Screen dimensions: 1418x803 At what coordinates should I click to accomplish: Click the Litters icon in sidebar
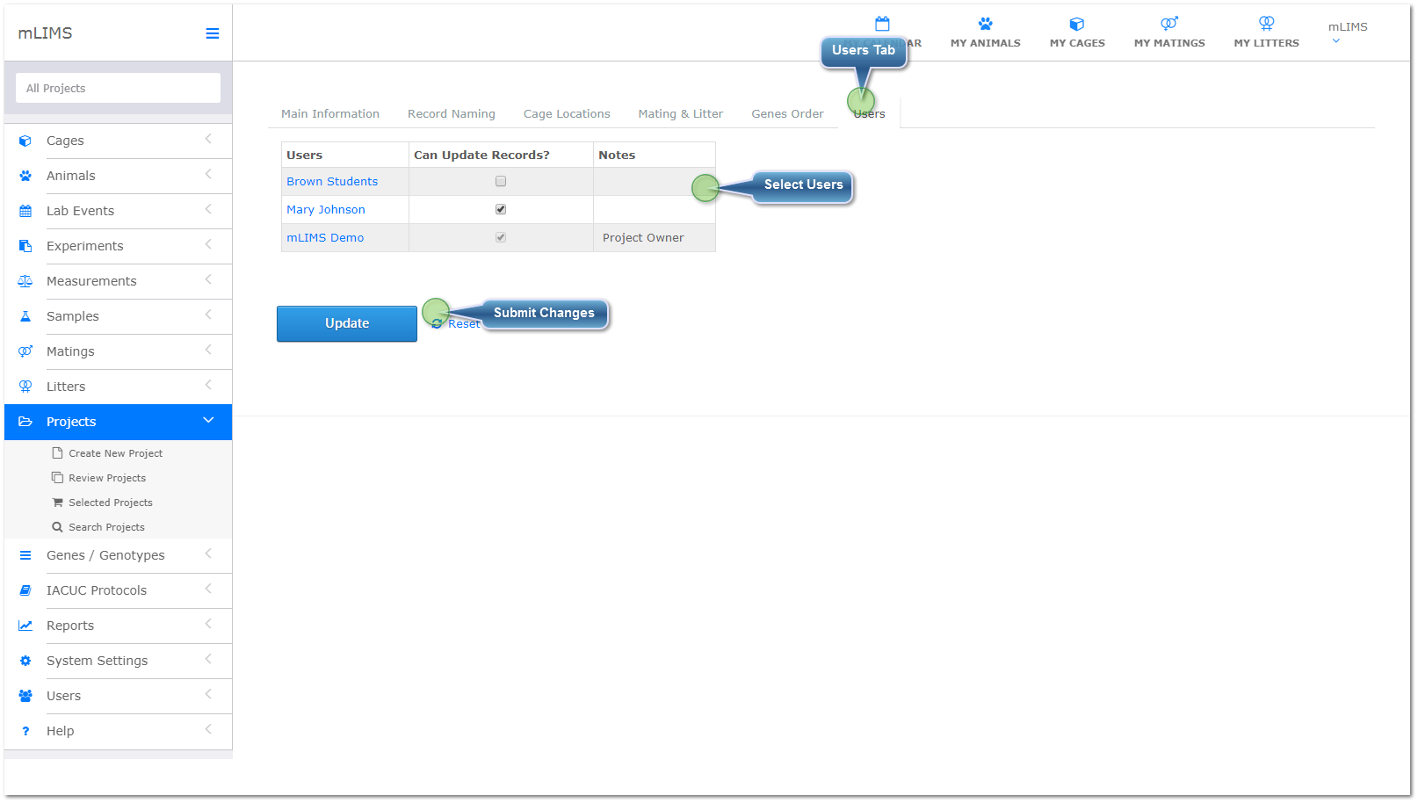(x=25, y=387)
